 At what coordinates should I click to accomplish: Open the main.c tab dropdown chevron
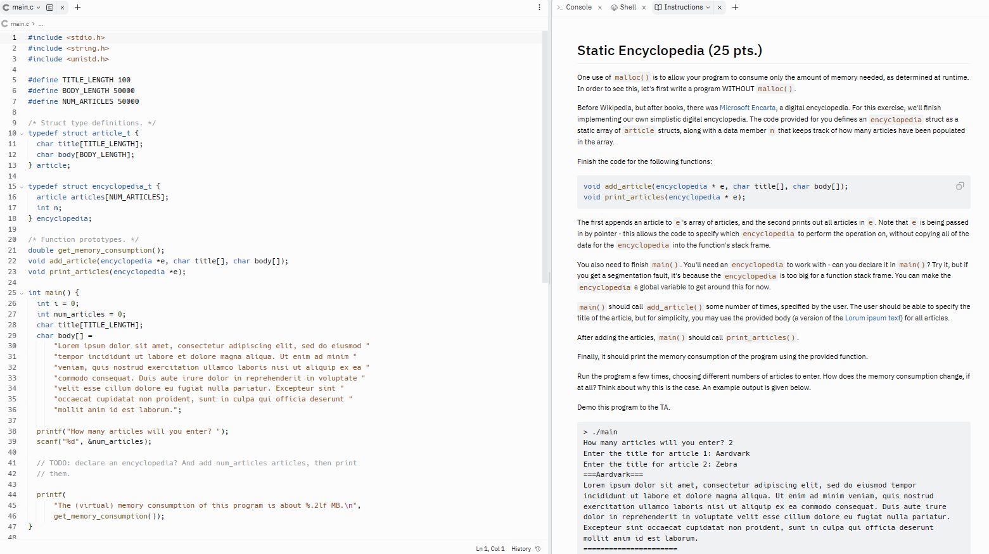pos(38,8)
